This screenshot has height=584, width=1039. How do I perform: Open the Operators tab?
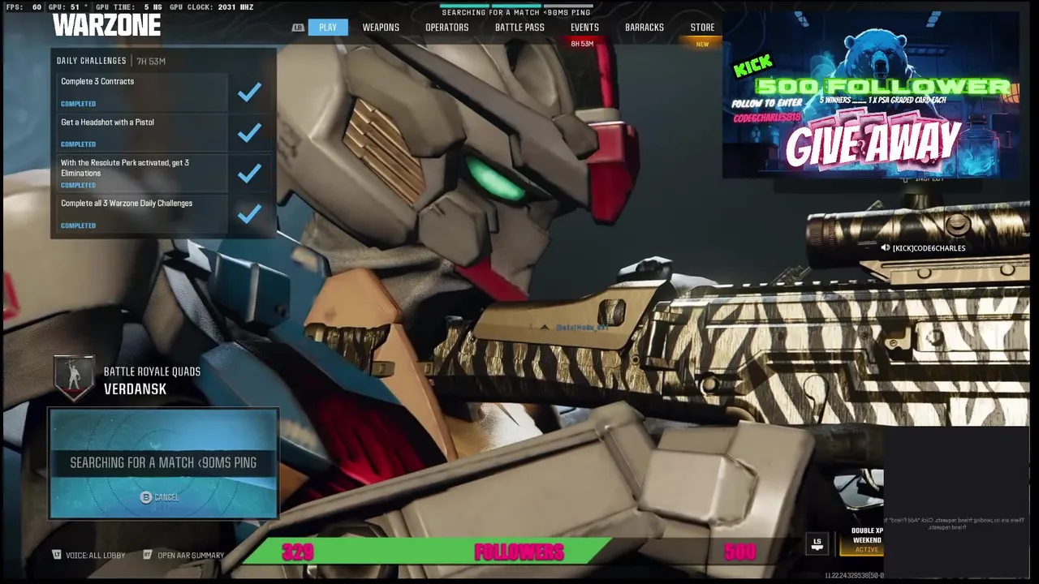coord(447,28)
